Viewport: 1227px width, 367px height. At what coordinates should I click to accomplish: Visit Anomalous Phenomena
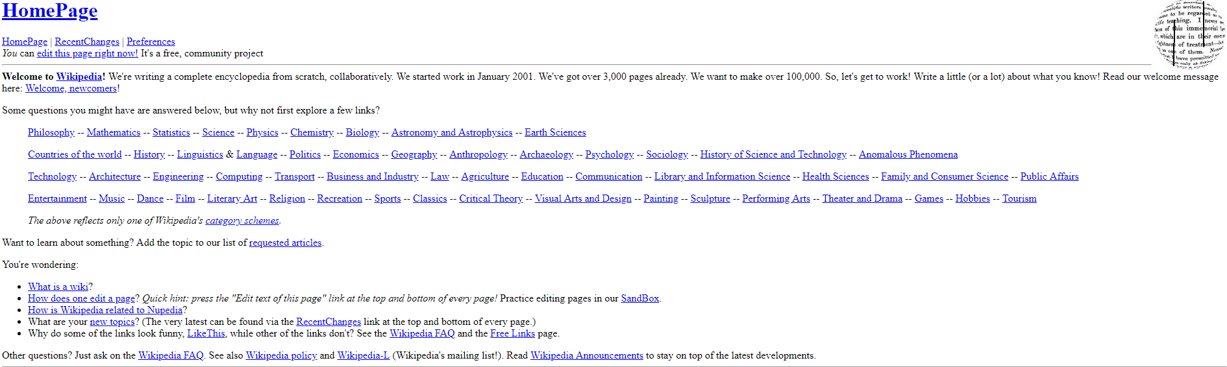(x=908, y=154)
